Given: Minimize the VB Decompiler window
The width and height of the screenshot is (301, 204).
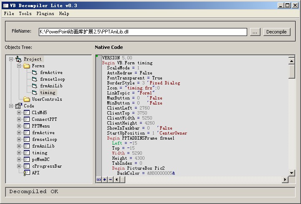Looking at the screenshot, I should click(281, 5).
